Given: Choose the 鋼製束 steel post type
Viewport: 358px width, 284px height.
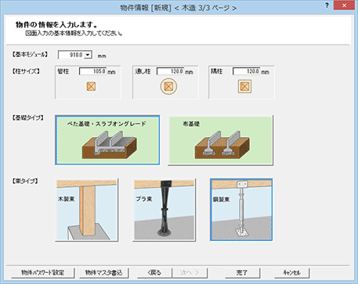Looking at the screenshot, I should (x=241, y=210).
